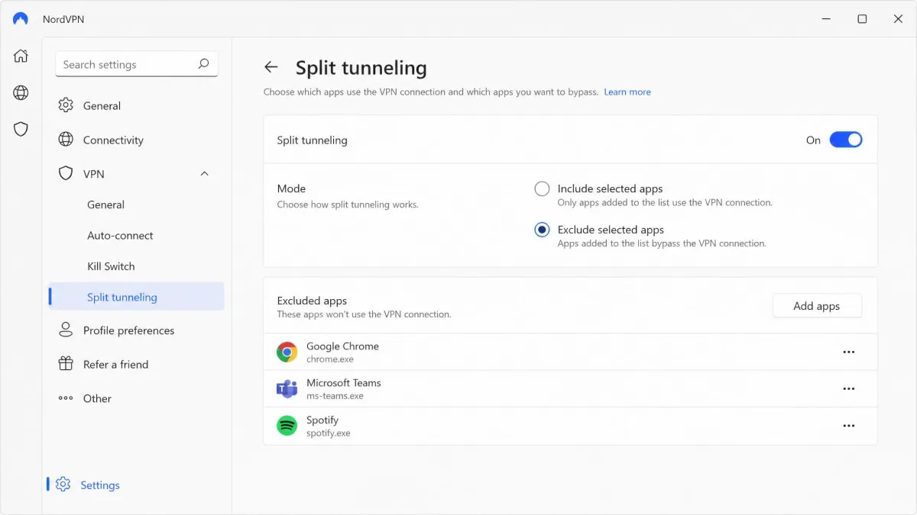Viewport: 917px width, 515px height.
Task: Click the ms-teams.exe file name
Action: (x=335, y=396)
